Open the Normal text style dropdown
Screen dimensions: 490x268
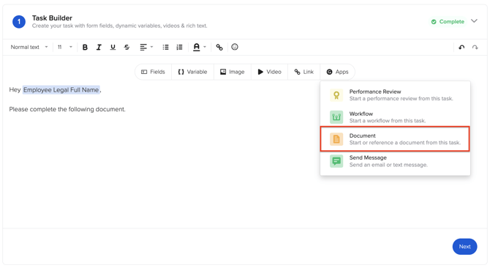pos(29,47)
